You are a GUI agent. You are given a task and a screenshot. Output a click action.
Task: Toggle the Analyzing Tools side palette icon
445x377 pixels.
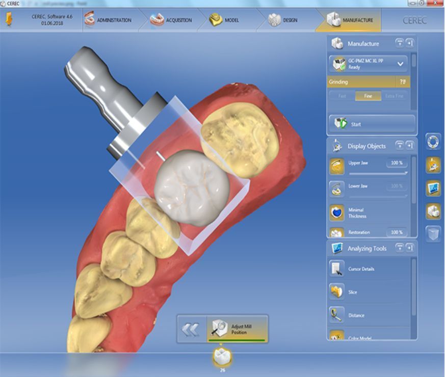click(x=433, y=188)
